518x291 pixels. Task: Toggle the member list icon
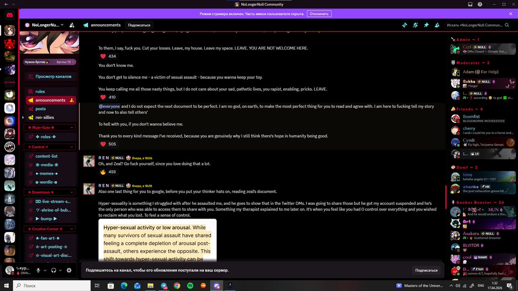pos(437,25)
